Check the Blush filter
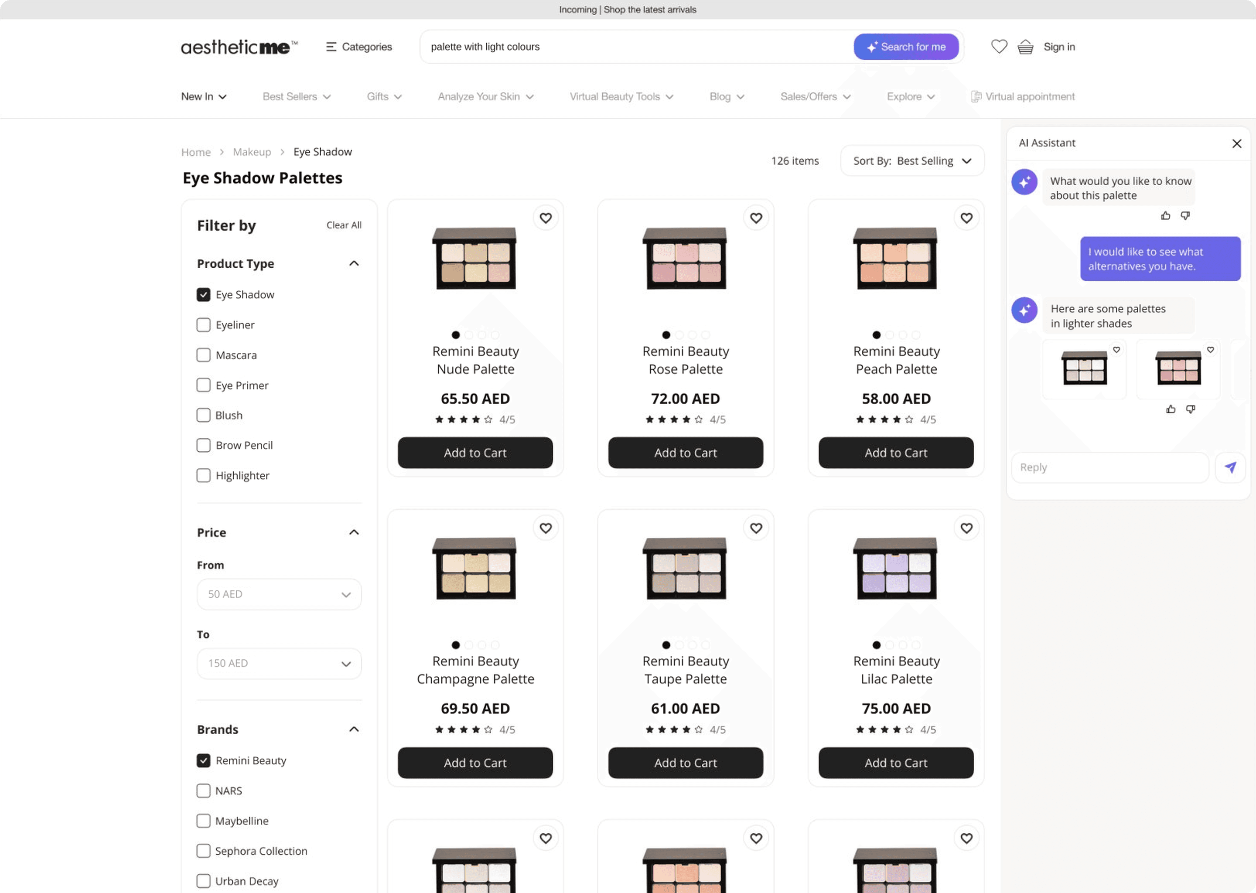This screenshot has height=893, width=1256. click(x=204, y=415)
